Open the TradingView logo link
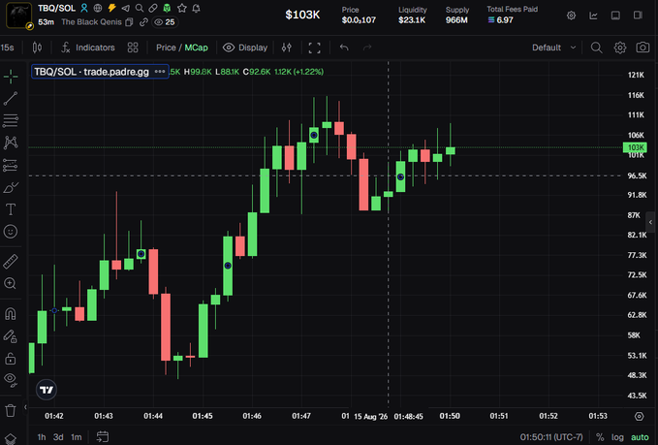 47,390
